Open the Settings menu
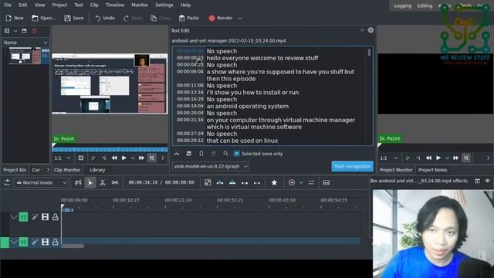The width and height of the screenshot is (494, 278). tap(164, 5)
